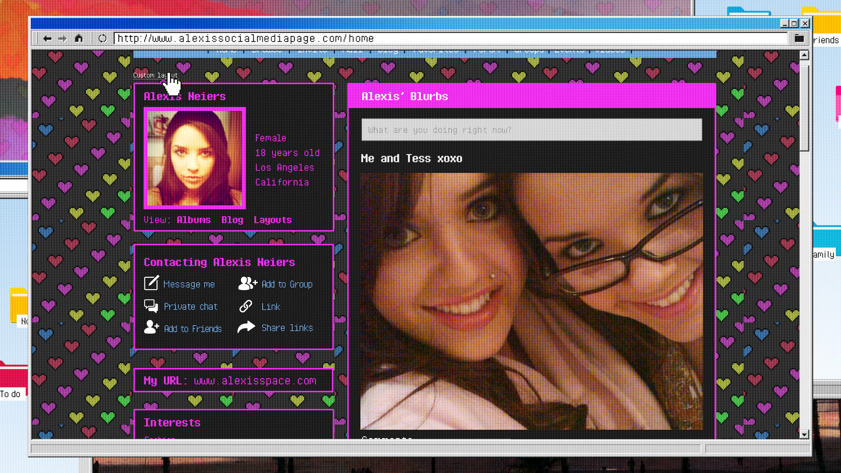Close the browser window
The image size is (841, 473).
805,24
